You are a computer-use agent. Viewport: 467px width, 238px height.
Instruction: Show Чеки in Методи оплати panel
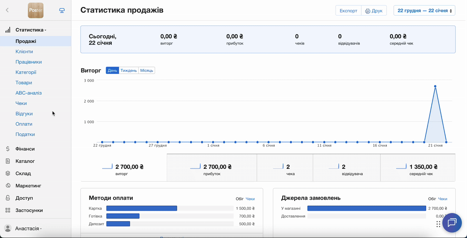point(250,199)
